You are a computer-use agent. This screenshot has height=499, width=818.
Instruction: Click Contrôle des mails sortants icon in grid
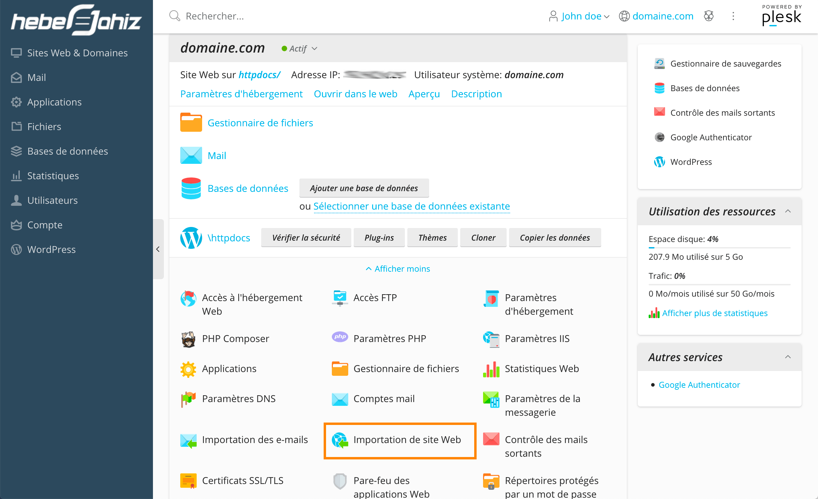point(491,439)
